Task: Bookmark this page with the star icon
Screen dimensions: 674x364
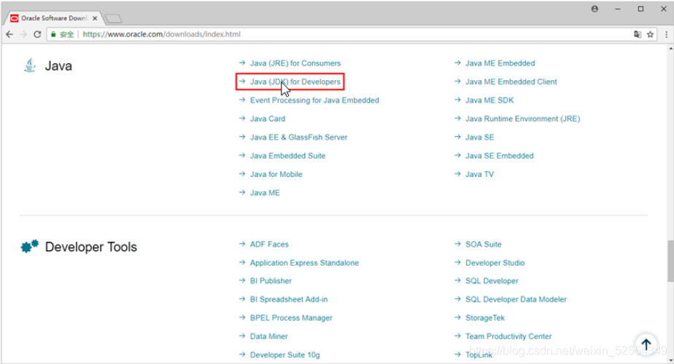Action: pos(651,34)
